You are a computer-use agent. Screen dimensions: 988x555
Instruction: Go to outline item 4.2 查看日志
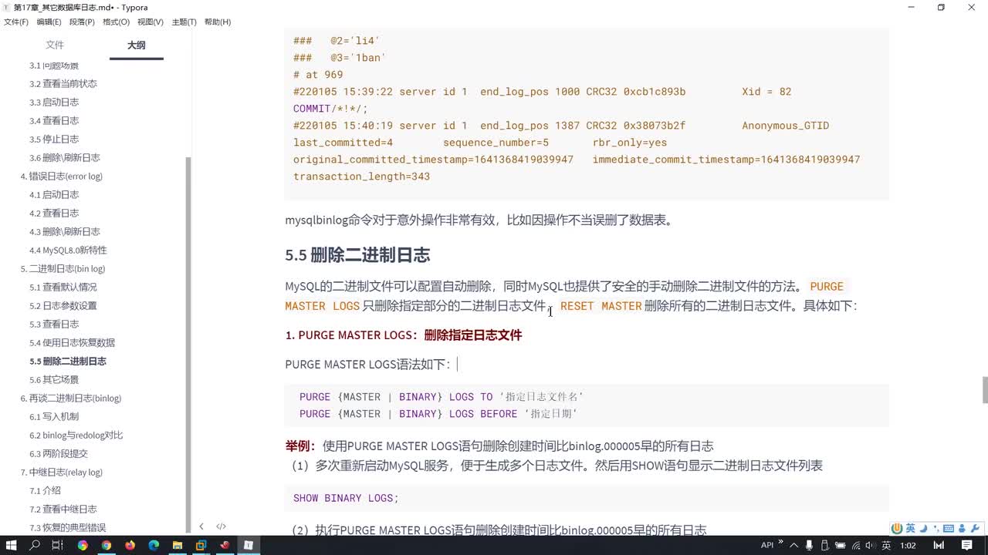54,213
